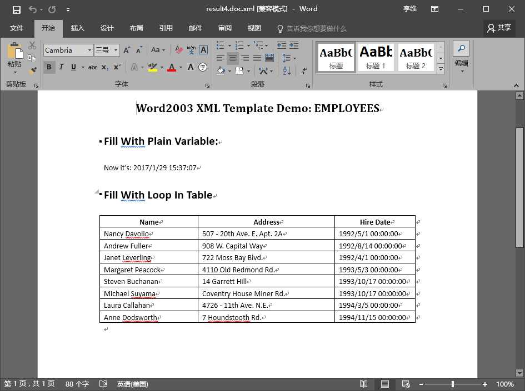The image size is (525, 391).
Task: Toggle subscript formatting
Action: click(105, 67)
